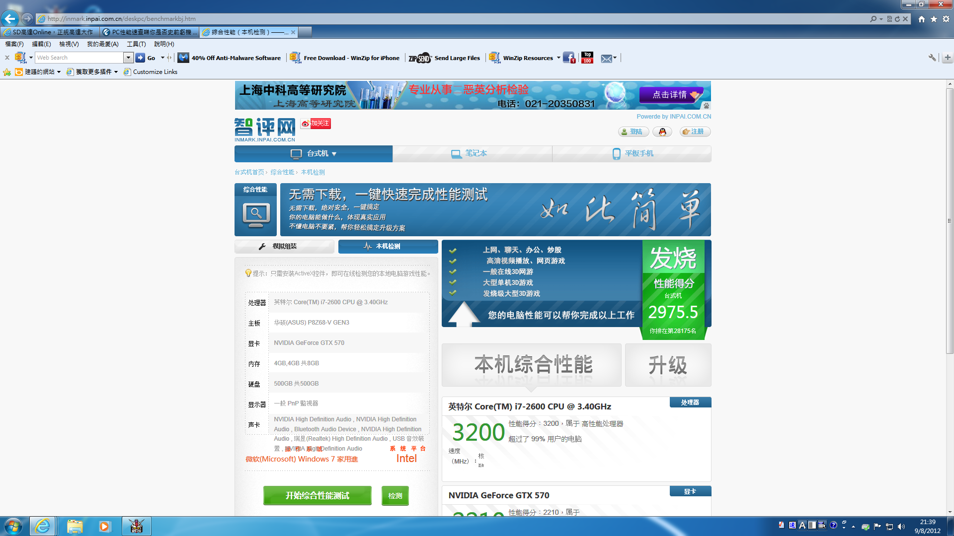Image resolution: width=954 pixels, height=536 pixels.
Task: Open the 工具(T) menu
Action: point(136,44)
